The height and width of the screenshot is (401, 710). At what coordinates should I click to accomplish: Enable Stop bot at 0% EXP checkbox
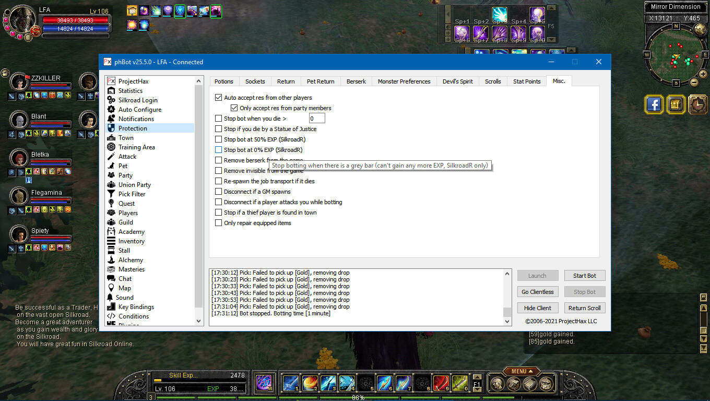[219, 150]
